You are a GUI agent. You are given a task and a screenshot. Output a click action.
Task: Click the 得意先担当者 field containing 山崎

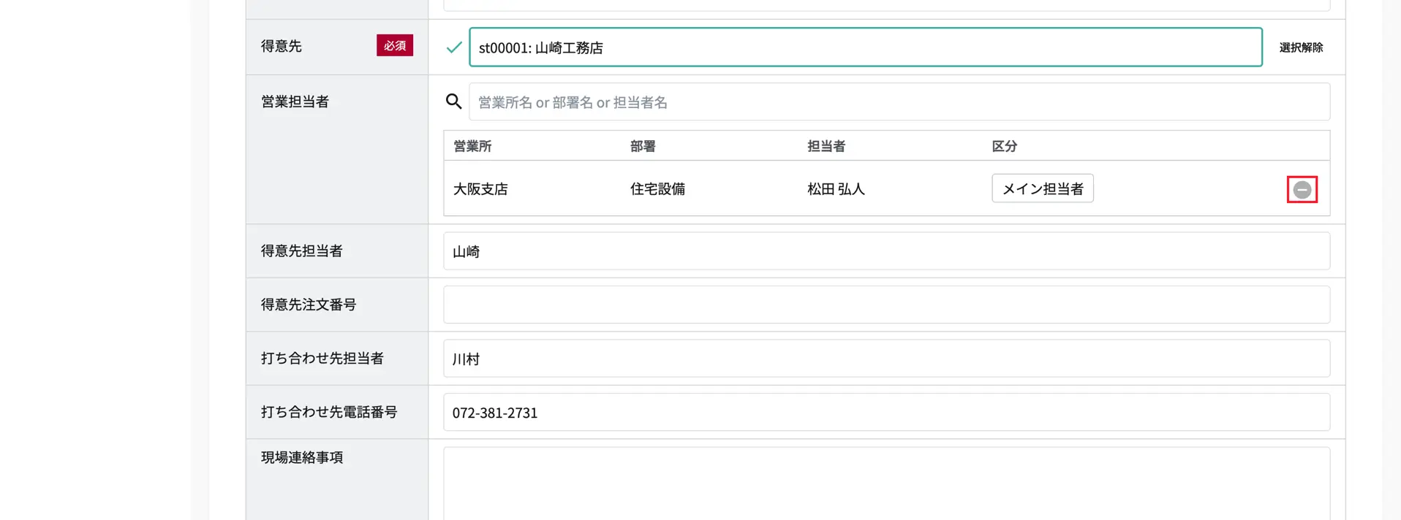[886, 251]
